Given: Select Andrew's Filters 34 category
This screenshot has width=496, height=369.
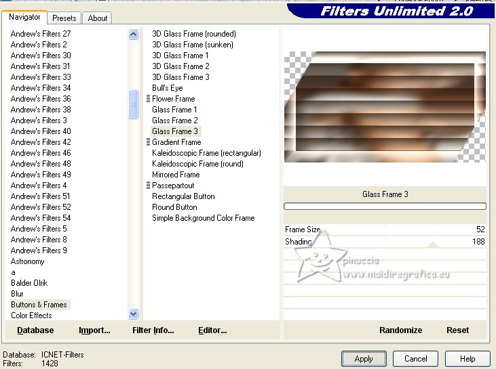Looking at the screenshot, I should [41, 88].
